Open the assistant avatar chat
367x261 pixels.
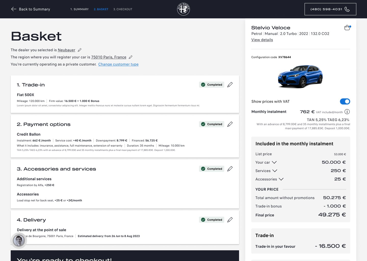click(19, 241)
